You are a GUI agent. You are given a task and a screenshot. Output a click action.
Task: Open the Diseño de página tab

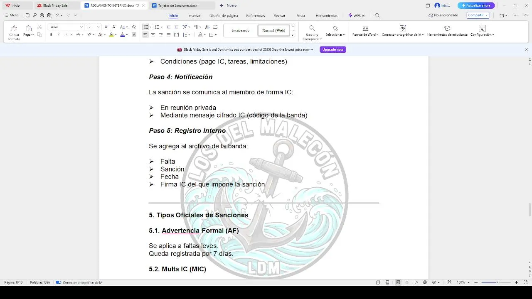224,15
